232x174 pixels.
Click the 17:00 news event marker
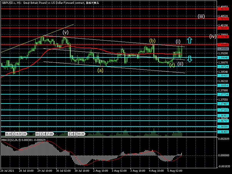coord(49,134)
